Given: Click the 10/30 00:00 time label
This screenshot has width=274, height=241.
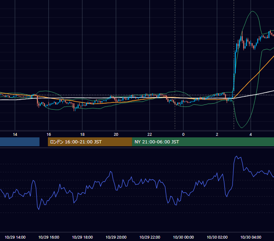Looking at the screenshot, I should pyautogui.click(x=183, y=237).
